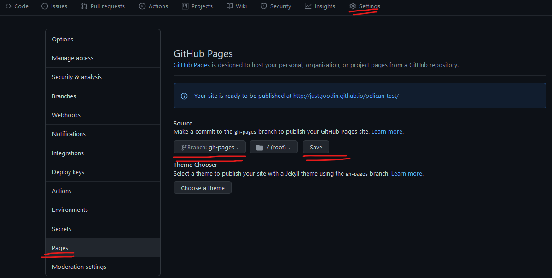Click the Settings gear icon
Screen dimensions: 552x278
[x=352, y=6]
